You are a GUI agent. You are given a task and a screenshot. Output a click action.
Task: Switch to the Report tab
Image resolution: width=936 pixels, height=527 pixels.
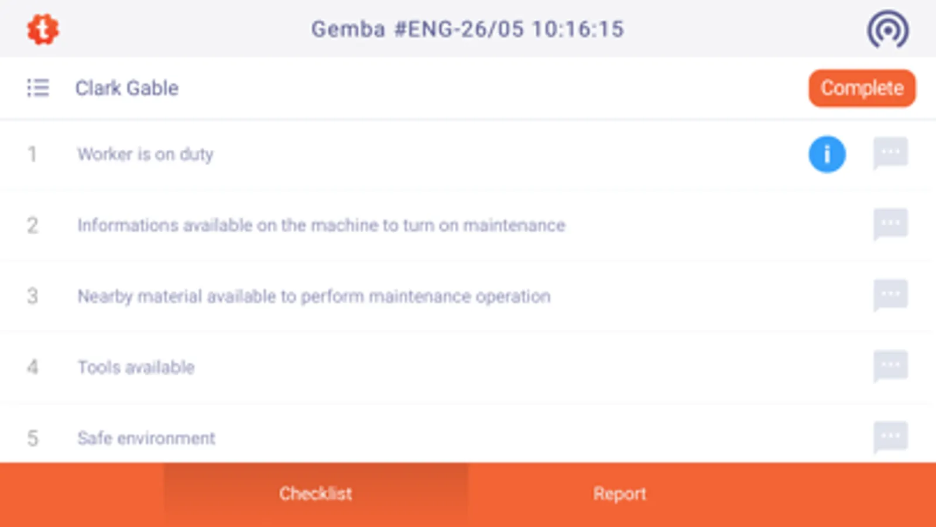pyautogui.click(x=619, y=494)
